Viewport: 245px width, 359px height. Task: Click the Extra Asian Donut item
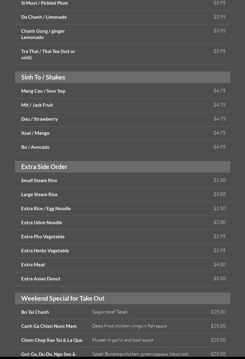[x=41, y=279]
